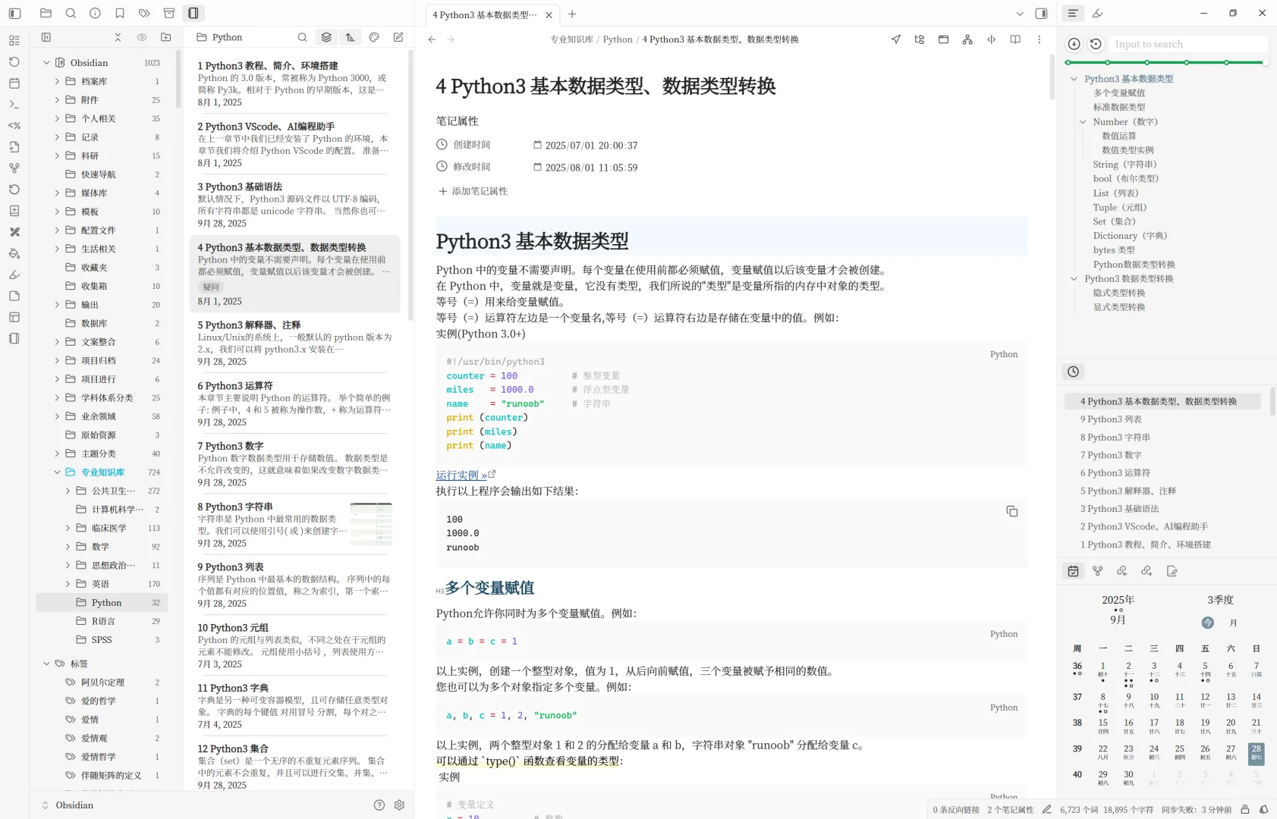Select the calendar tab in lower sidebar

point(1073,571)
